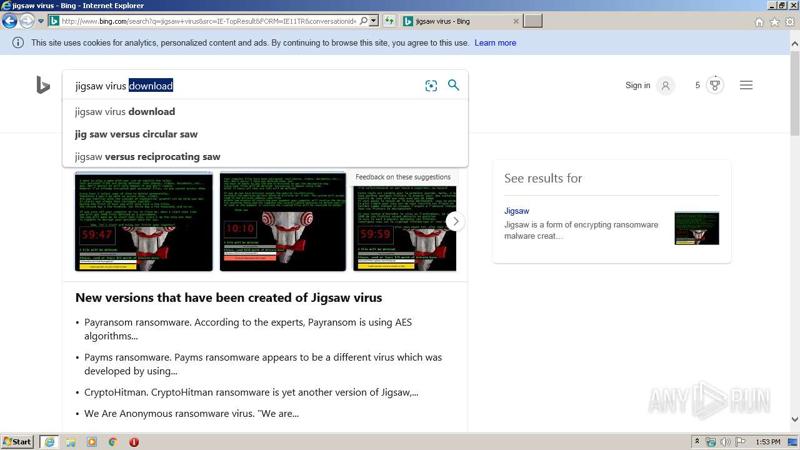Choose suggestion 'jigsaw virus download'

click(265, 111)
